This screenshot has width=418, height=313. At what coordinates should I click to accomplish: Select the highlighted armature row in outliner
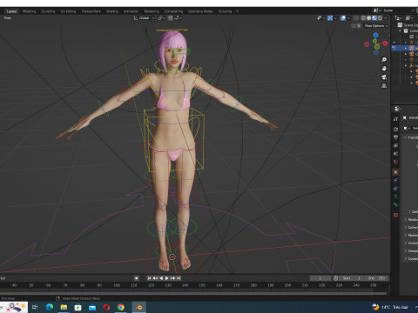coord(406,48)
